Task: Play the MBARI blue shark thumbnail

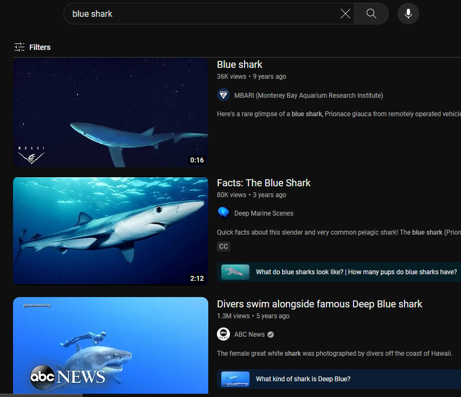Action: pos(111,112)
